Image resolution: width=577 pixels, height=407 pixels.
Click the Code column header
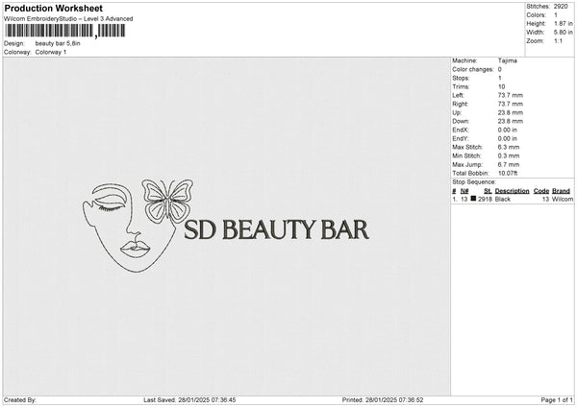coord(541,191)
